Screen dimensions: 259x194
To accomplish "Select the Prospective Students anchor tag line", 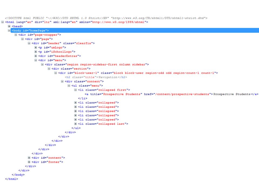I will 172,94.
